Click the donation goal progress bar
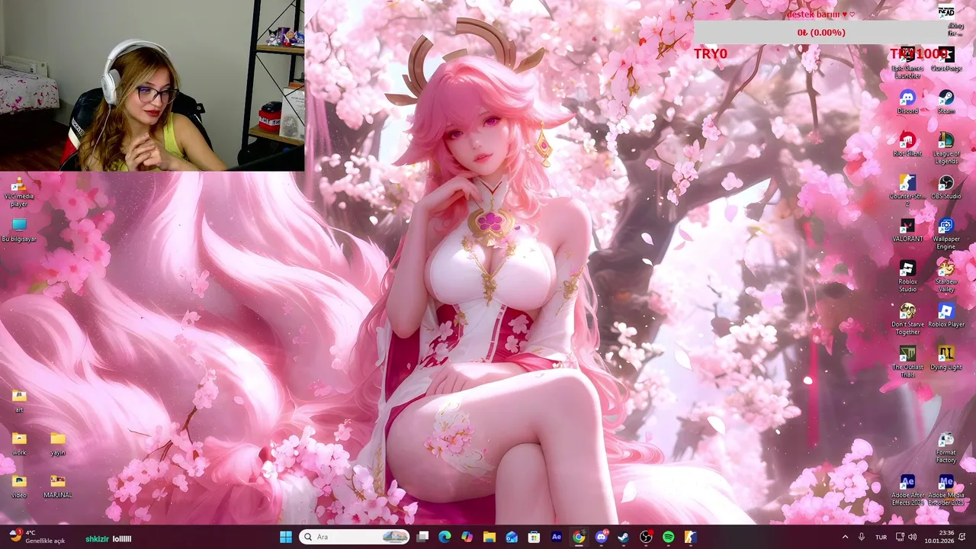 pos(821,33)
